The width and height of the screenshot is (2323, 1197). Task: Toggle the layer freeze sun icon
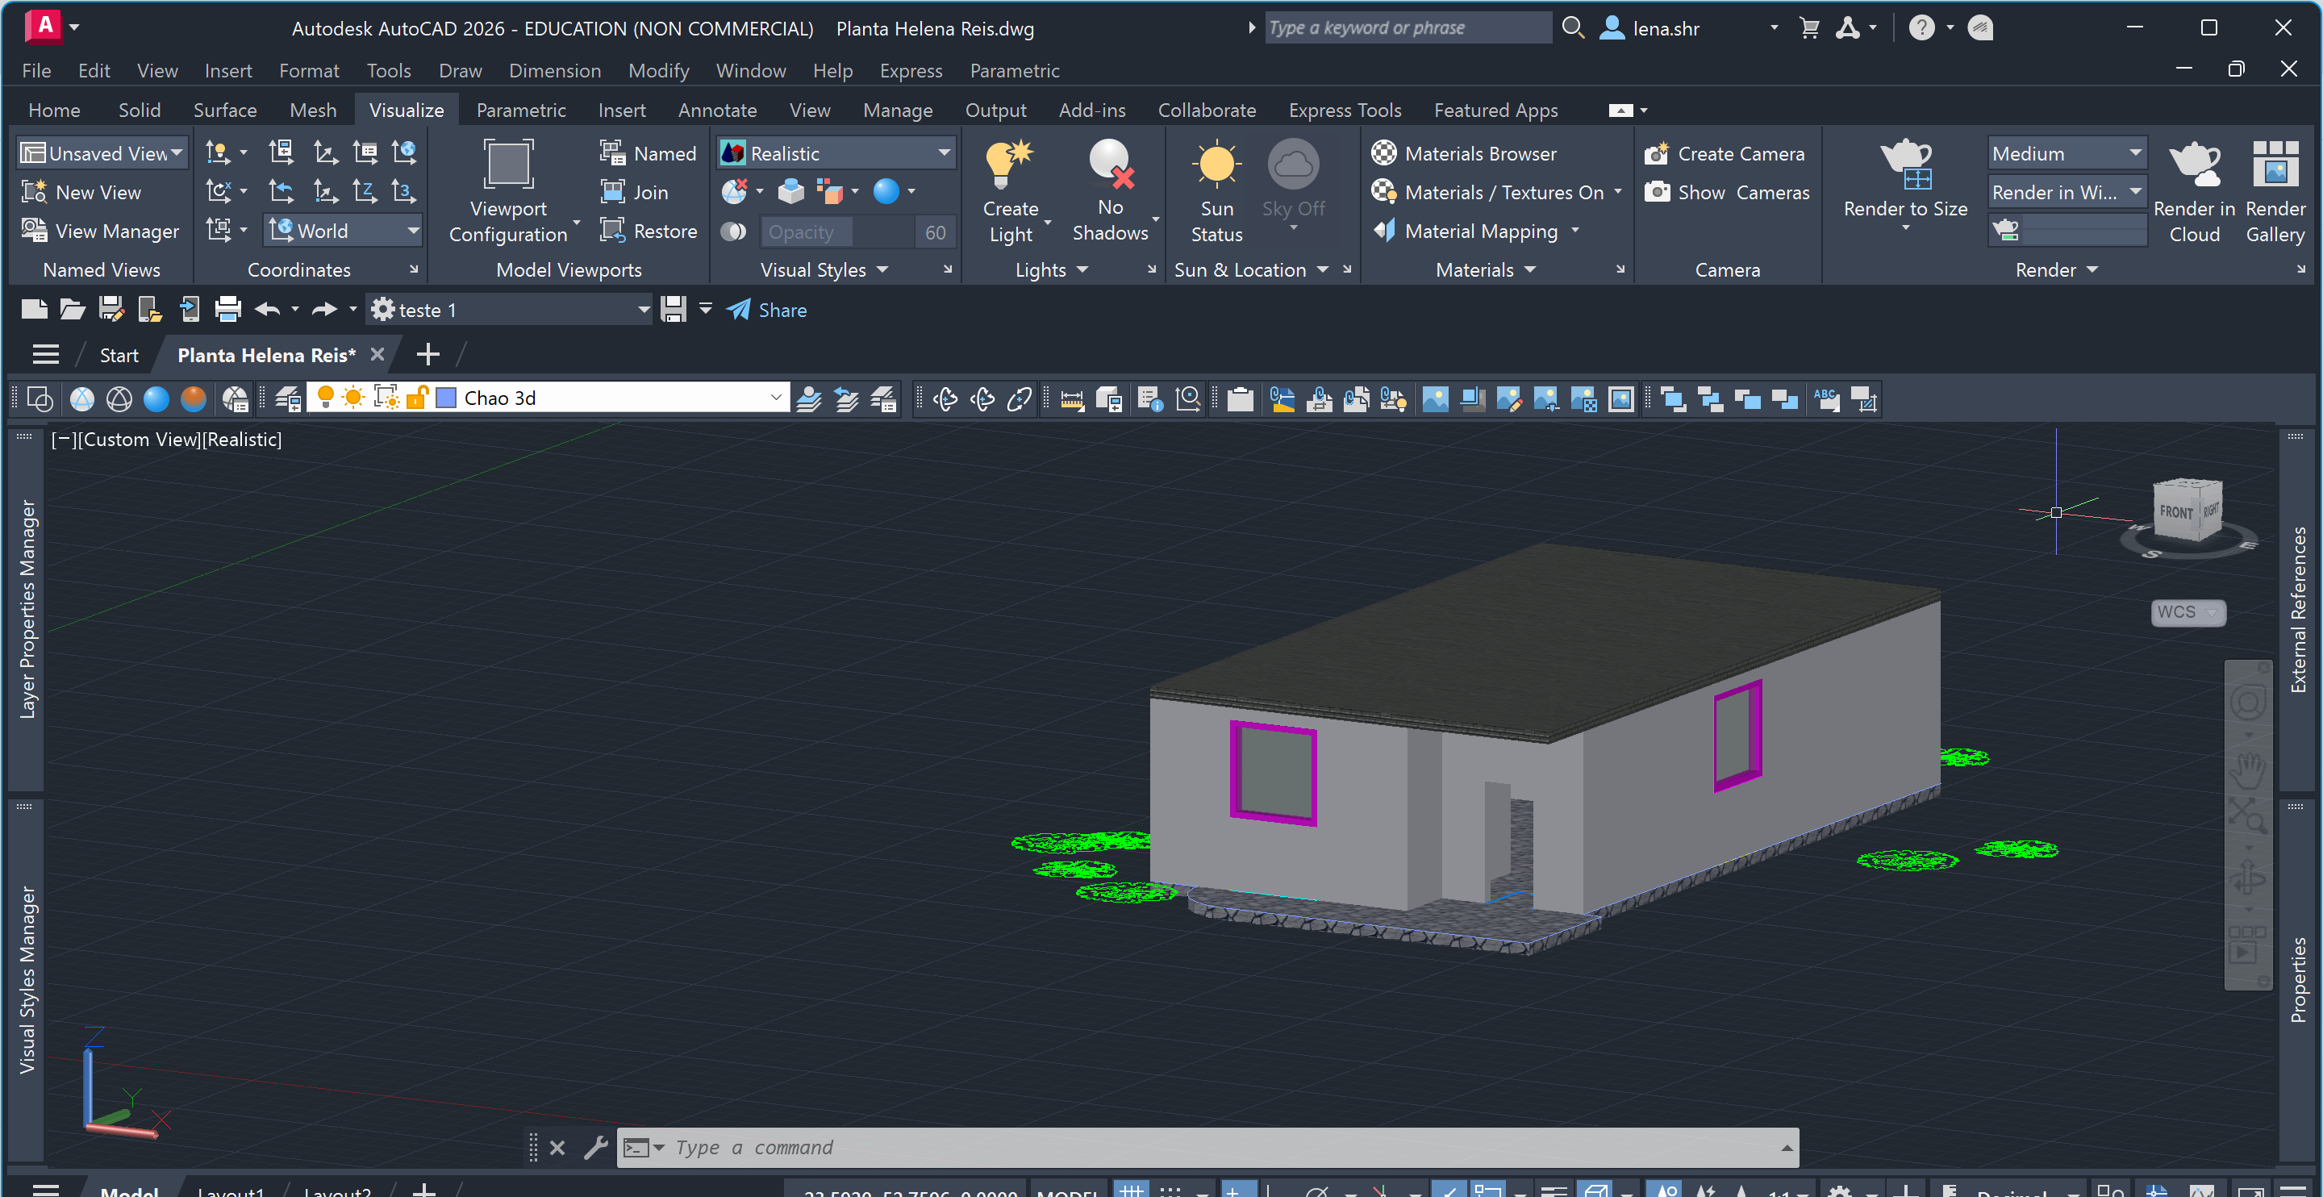tap(353, 398)
